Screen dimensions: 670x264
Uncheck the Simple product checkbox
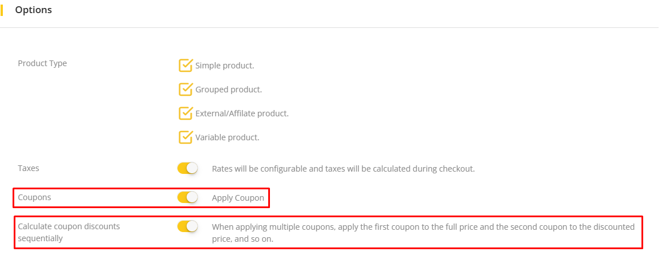coord(185,66)
